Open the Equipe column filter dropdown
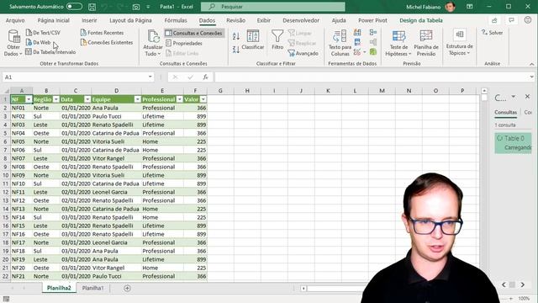The width and height of the screenshot is (538, 303). (x=138, y=99)
